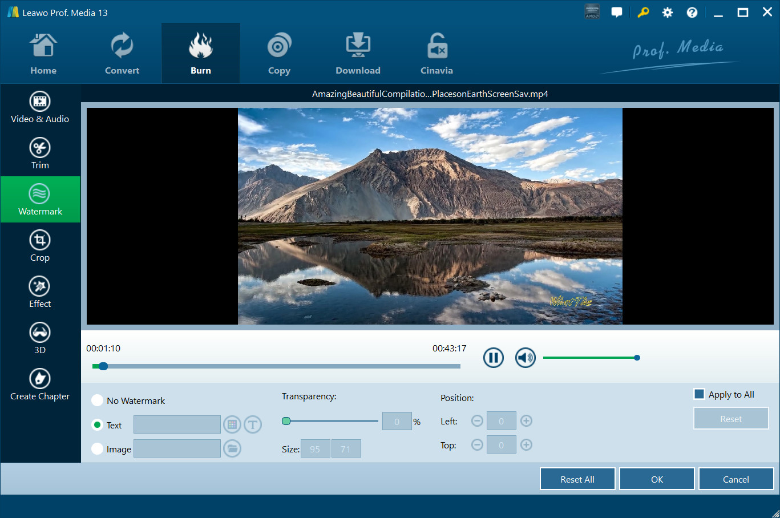Viewport: 780px width, 518px height.
Task: Open text font settings icon
Action: click(x=253, y=424)
